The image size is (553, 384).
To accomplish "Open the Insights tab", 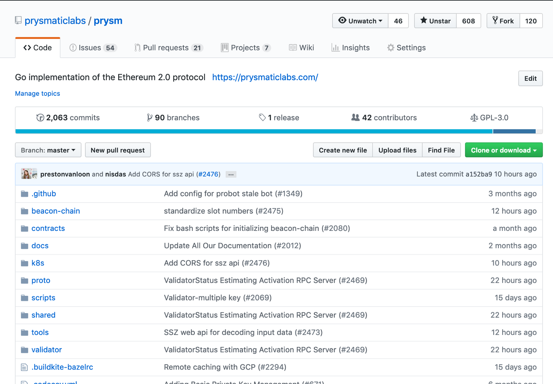I will tap(350, 48).
